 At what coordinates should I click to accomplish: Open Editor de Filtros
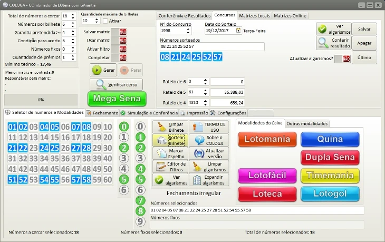pos(170,167)
